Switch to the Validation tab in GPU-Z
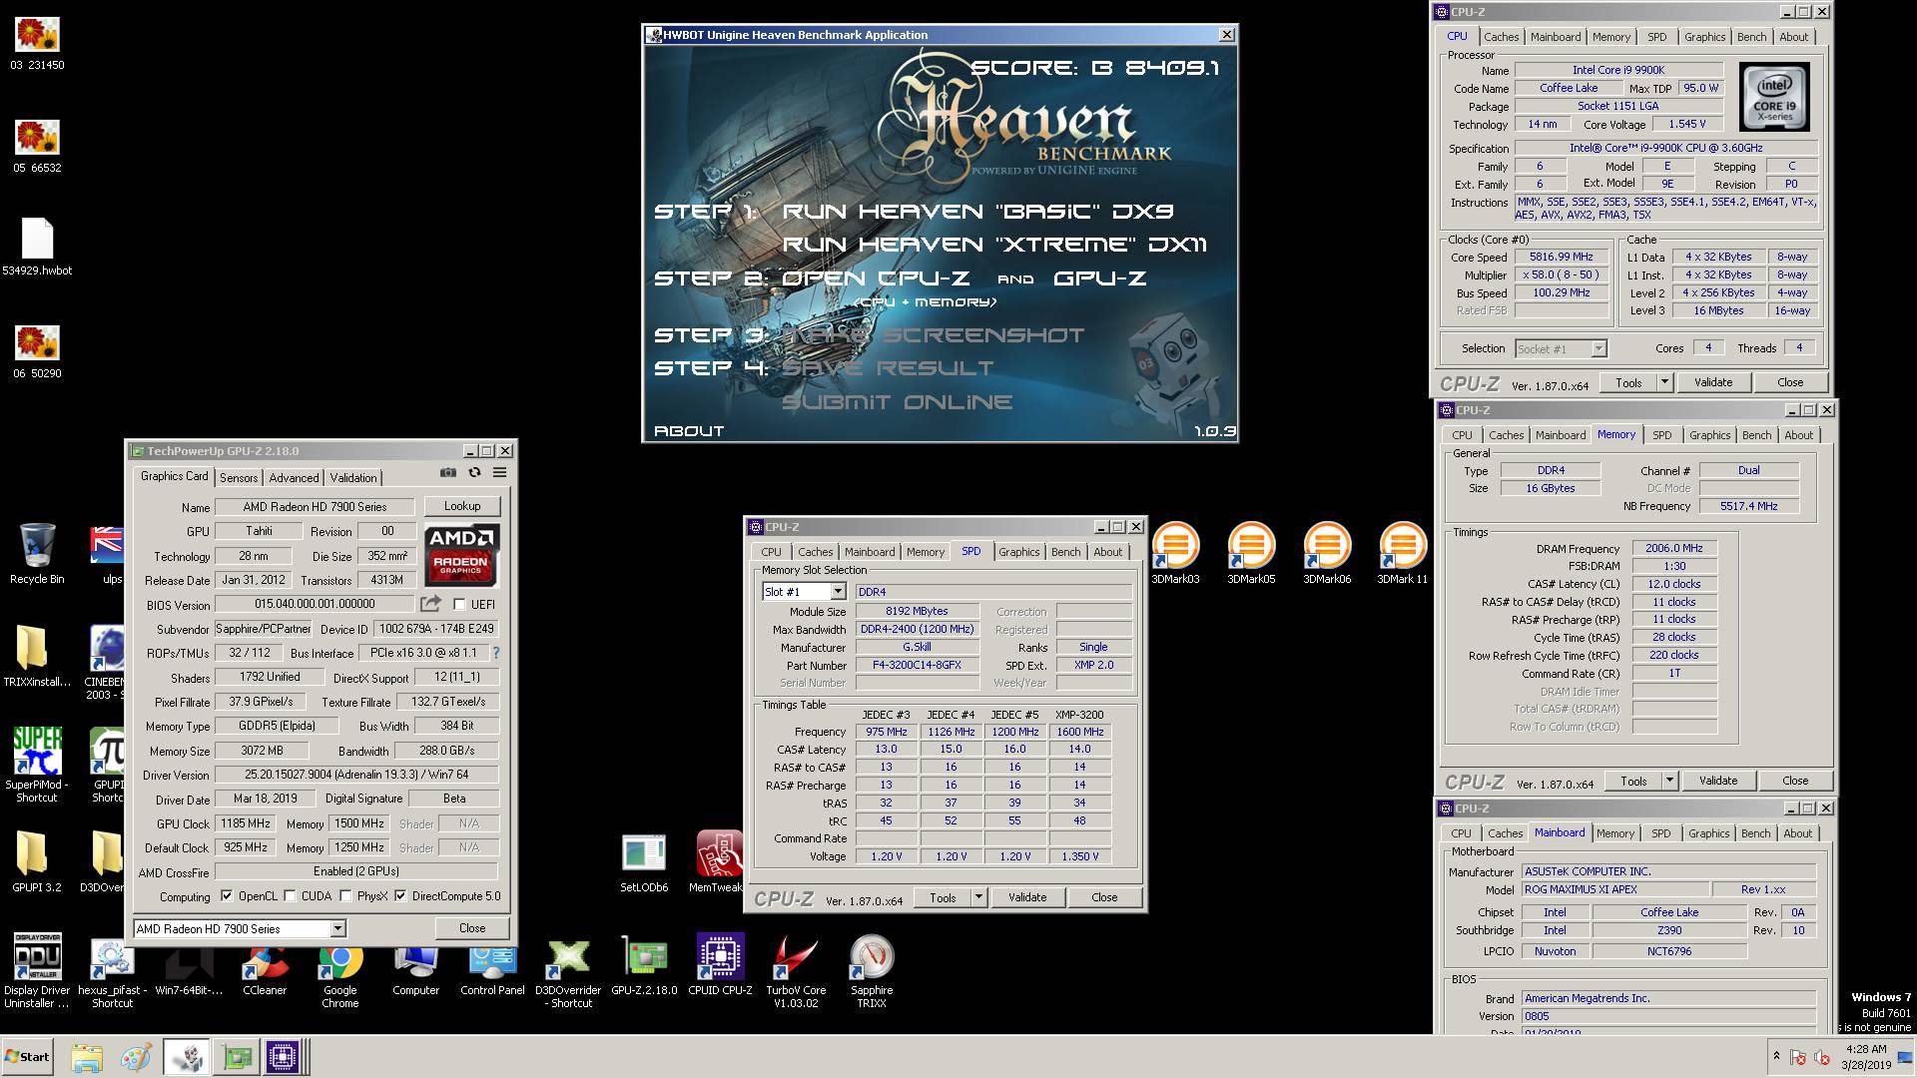Screen dimensions: 1917x1078 [353, 478]
